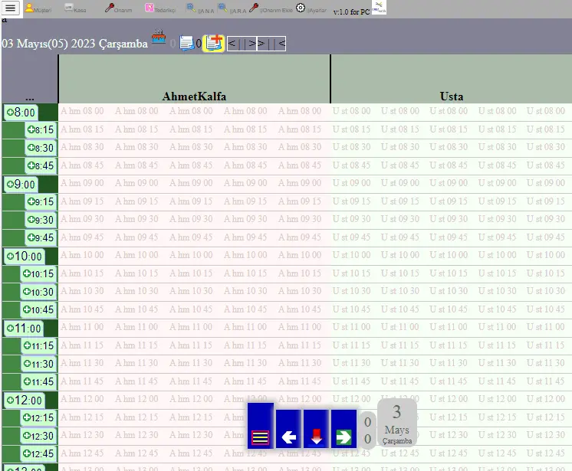Click the red down arrow in floating panel
Image resolution: width=572 pixels, height=471 pixels.
(316, 437)
